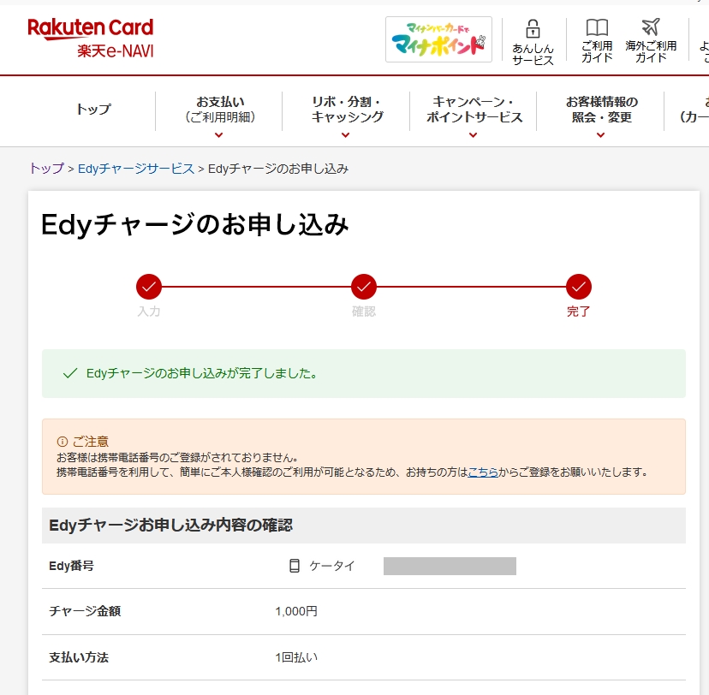This screenshot has width=709, height=695.
Task: Click Edyチャージサービス breadcrumb link
Action: (x=135, y=169)
